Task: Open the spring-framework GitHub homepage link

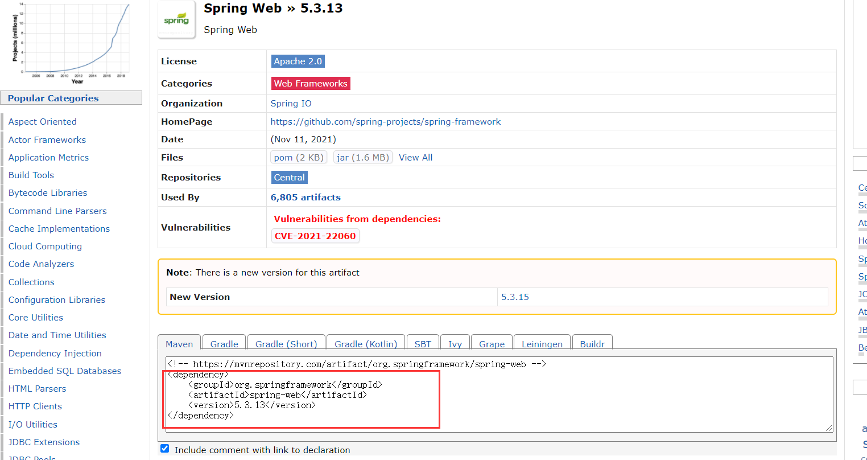Action: point(386,122)
